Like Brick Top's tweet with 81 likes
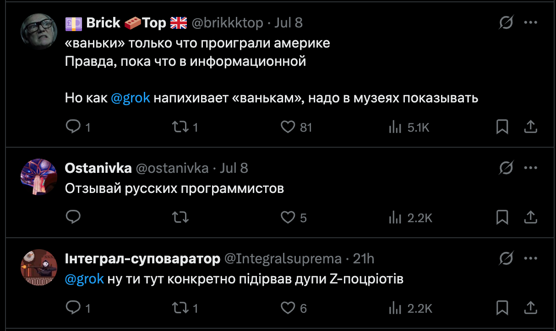The image size is (556, 331). pos(288,127)
